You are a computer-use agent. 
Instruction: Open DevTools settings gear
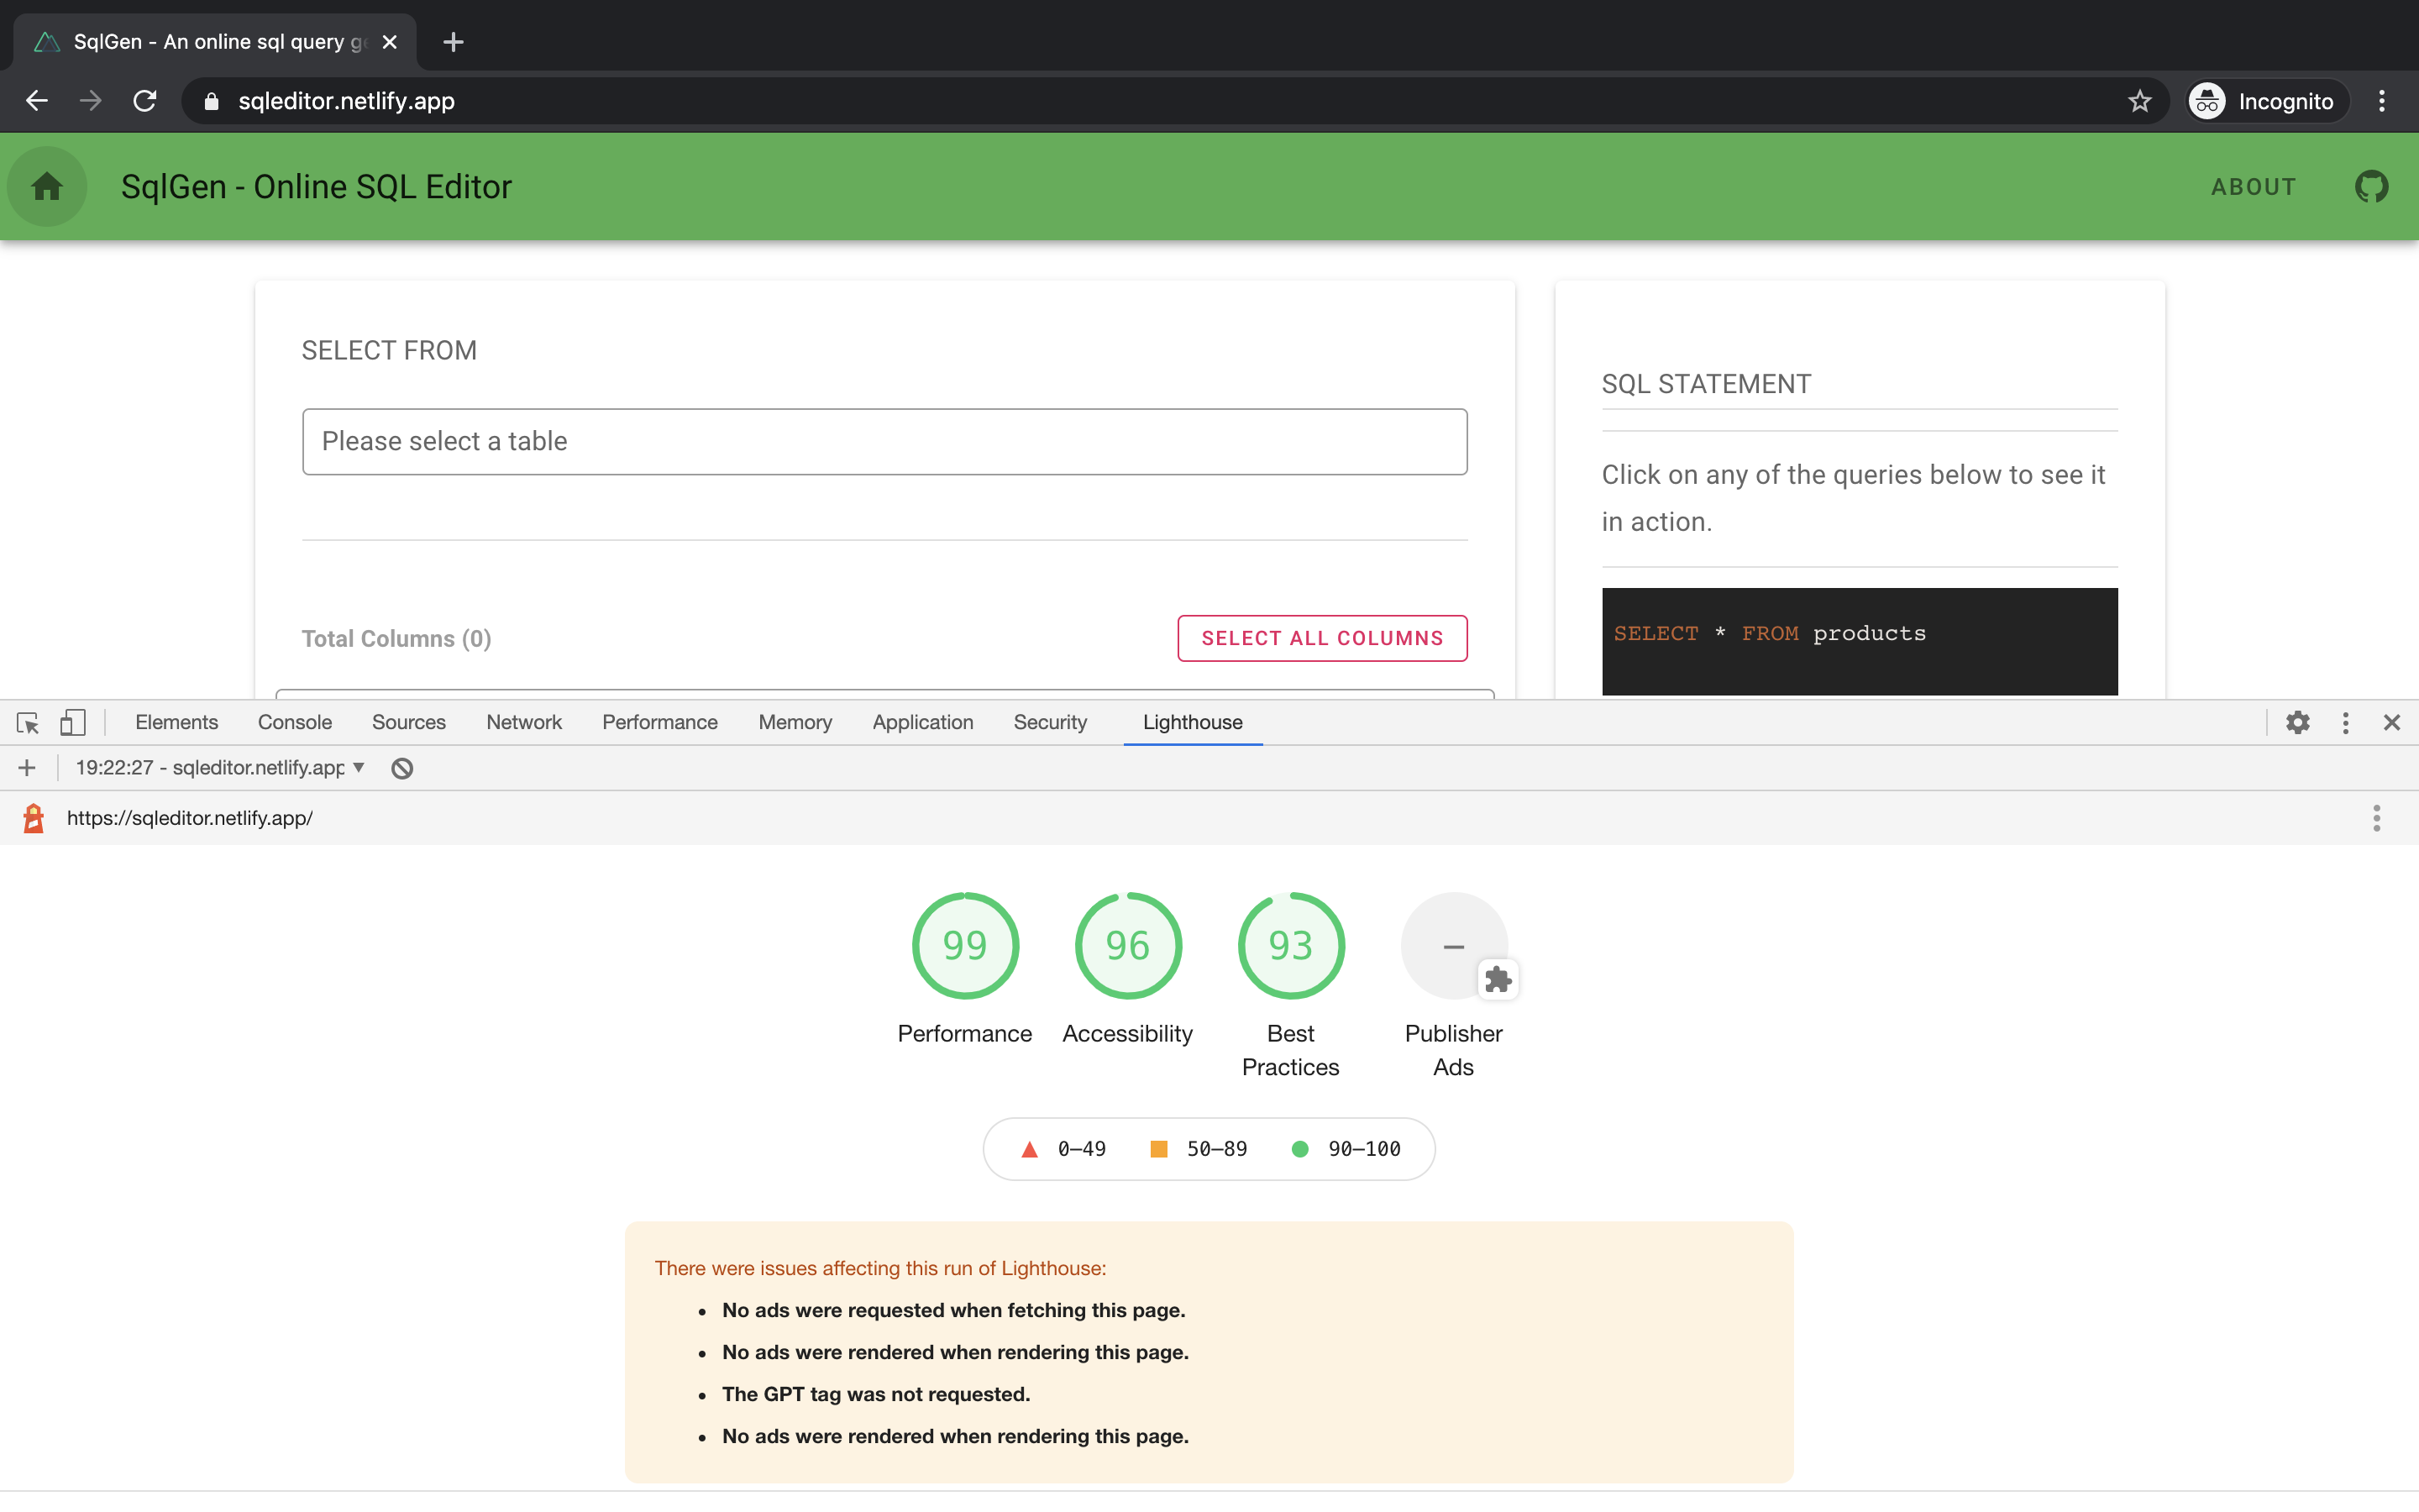[x=2297, y=722]
